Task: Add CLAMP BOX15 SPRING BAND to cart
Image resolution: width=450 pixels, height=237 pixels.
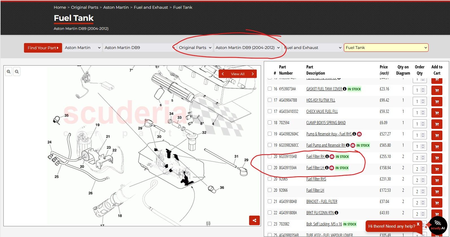Action: [437, 124]
